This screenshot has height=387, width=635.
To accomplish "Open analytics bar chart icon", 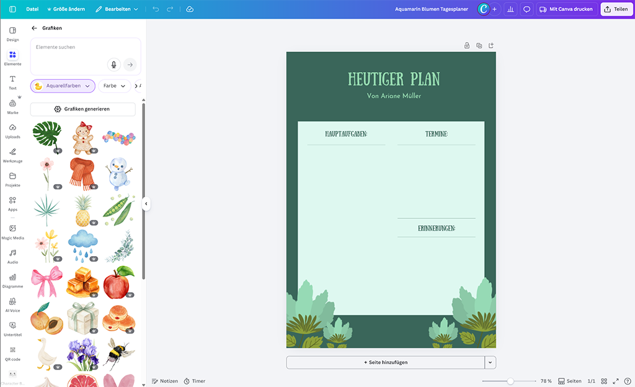I will pyautogui.click(x=511, y=9).
